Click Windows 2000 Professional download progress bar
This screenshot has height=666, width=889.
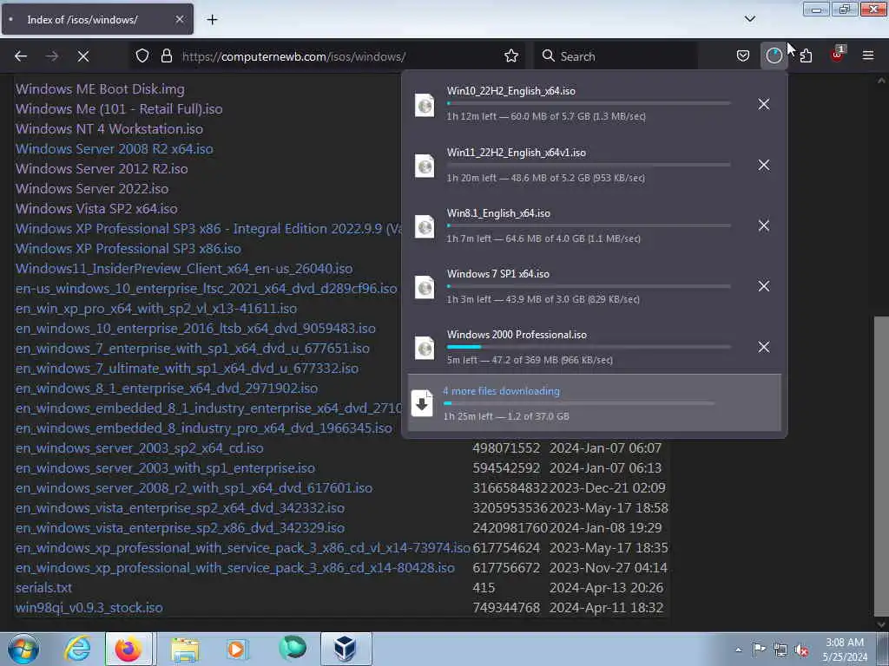point(589,347)
